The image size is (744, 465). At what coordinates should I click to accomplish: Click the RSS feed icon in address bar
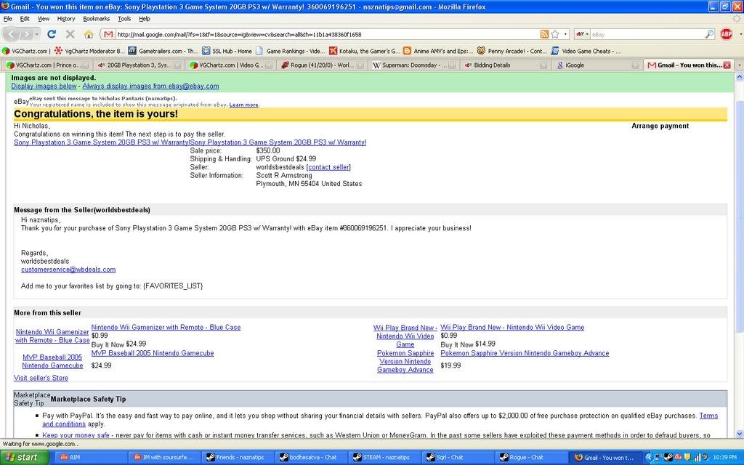(544, 34)
